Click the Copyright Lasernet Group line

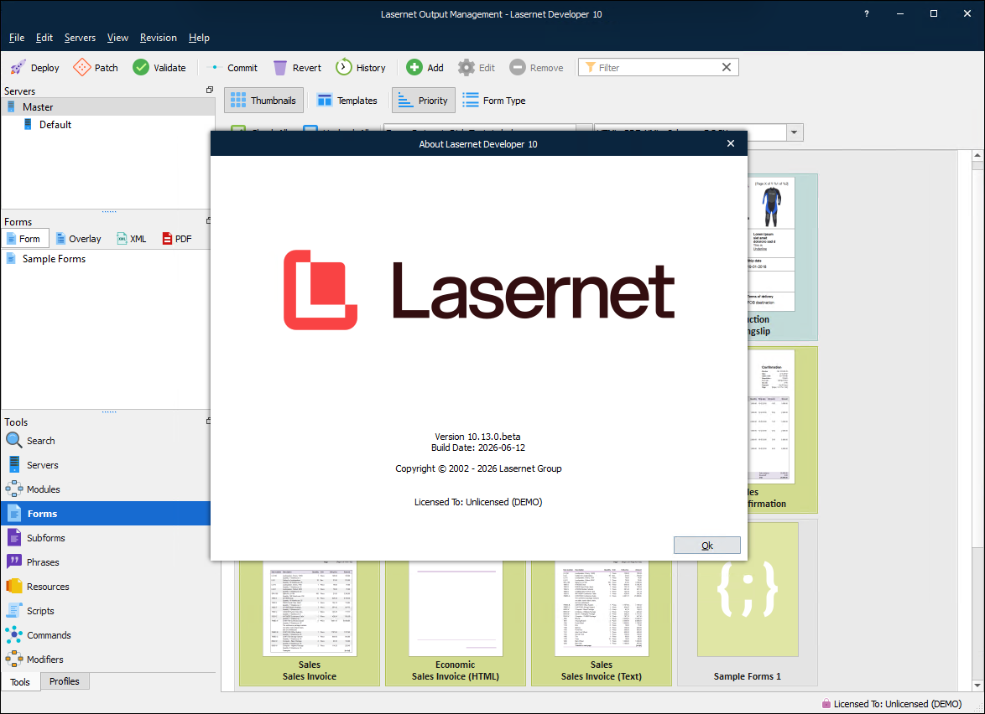pyautogui.click(x=479, y=468)
